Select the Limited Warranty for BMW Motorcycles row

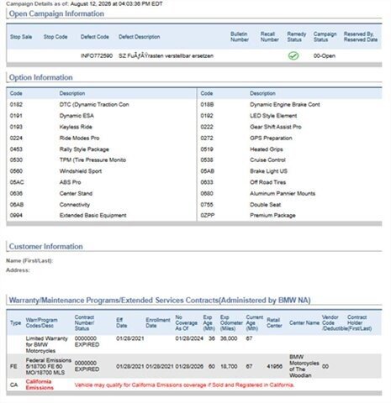pyautogui.click(x=194, y=344)
